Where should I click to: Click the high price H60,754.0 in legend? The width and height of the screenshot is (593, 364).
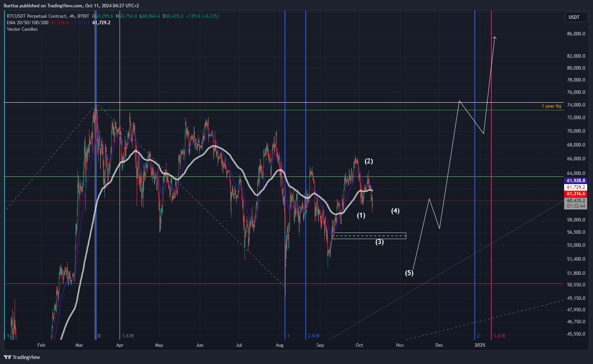pyautogui.click(x=127, y=16)
